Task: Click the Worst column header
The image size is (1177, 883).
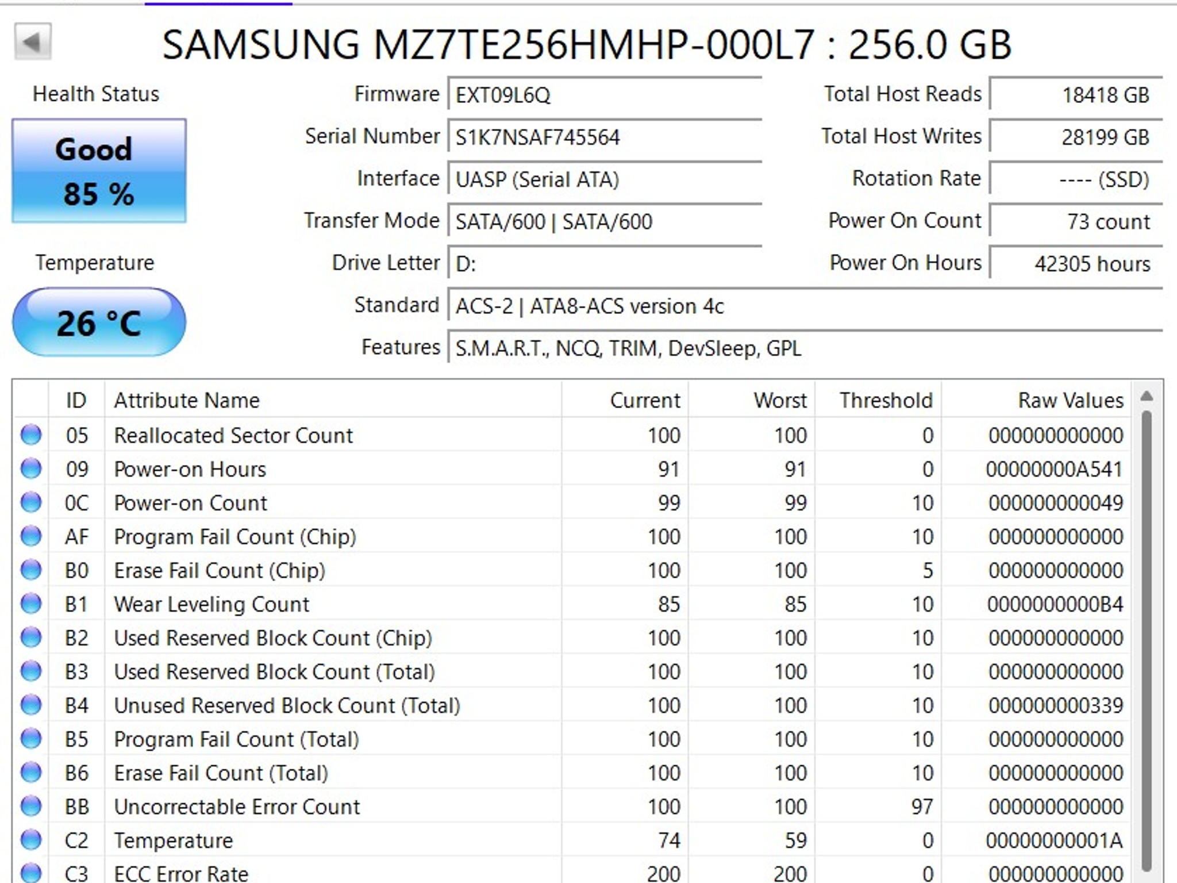Action: pyautogui.click(x=752, y=400)
